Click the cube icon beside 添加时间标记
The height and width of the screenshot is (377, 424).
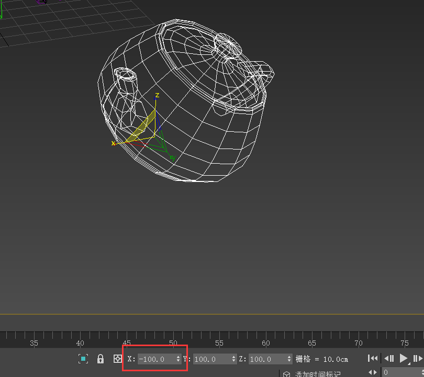pyautogui.click(x=287, y=374)
